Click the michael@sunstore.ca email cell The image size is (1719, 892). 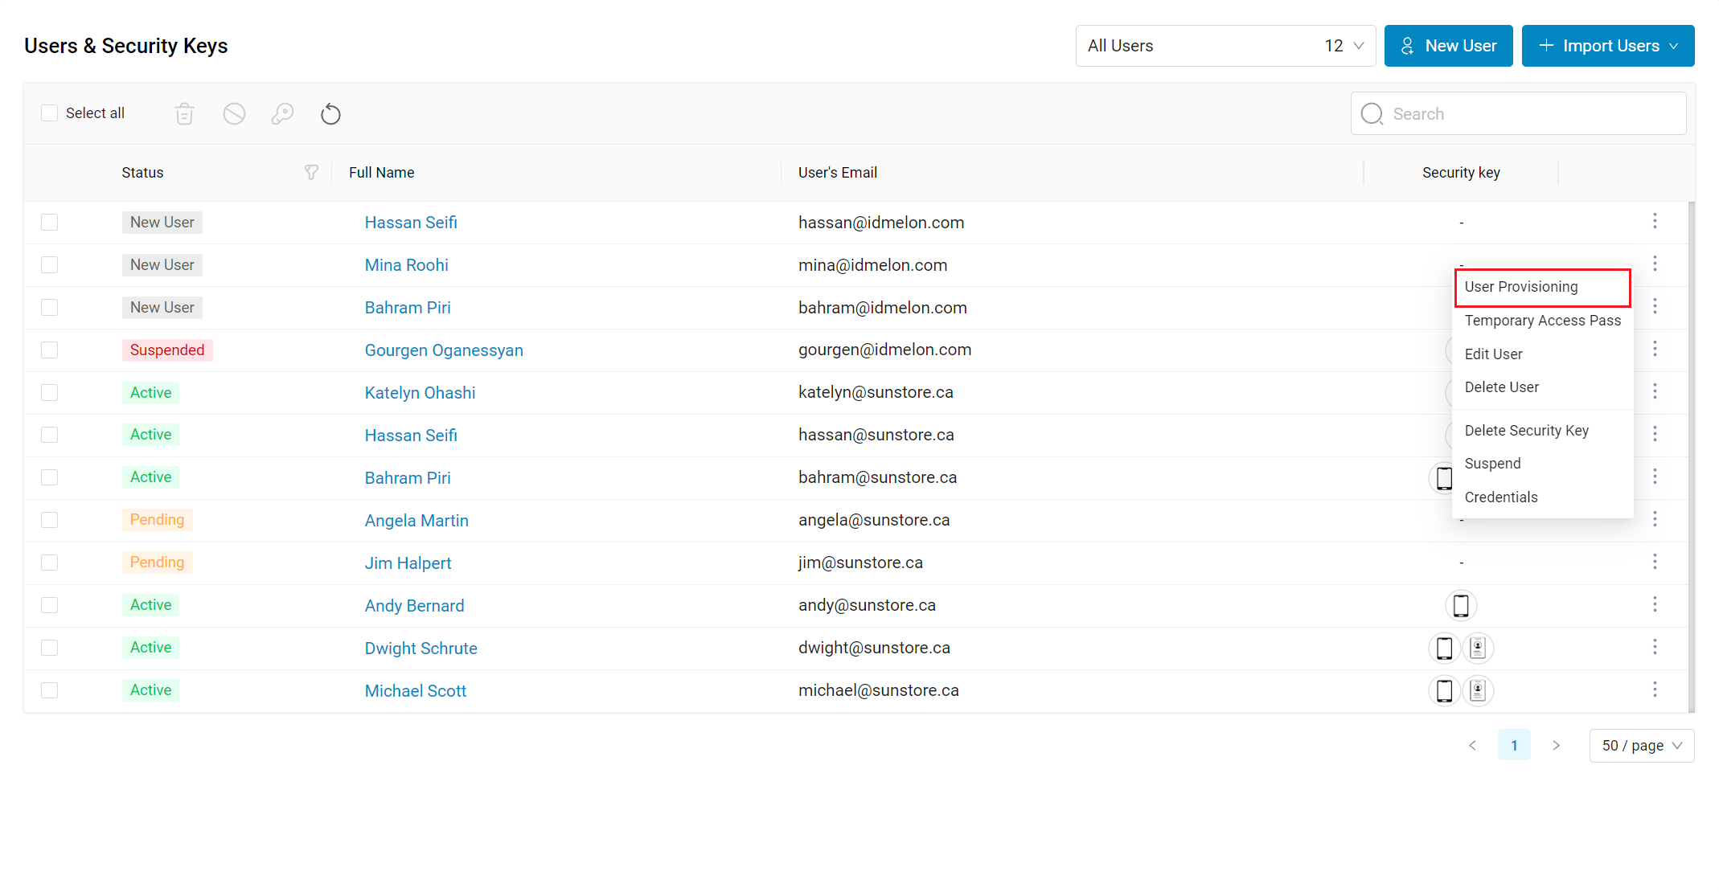[x=879, y=690]
